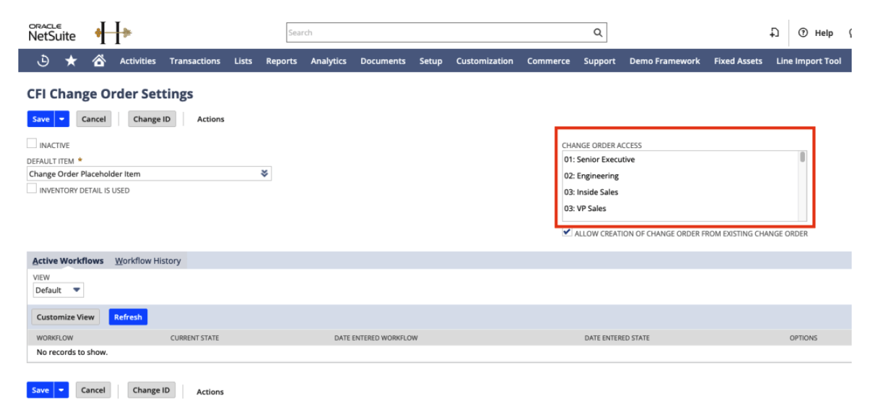Click the Workflow column header
Screen dimensions: 870x410
55,337
